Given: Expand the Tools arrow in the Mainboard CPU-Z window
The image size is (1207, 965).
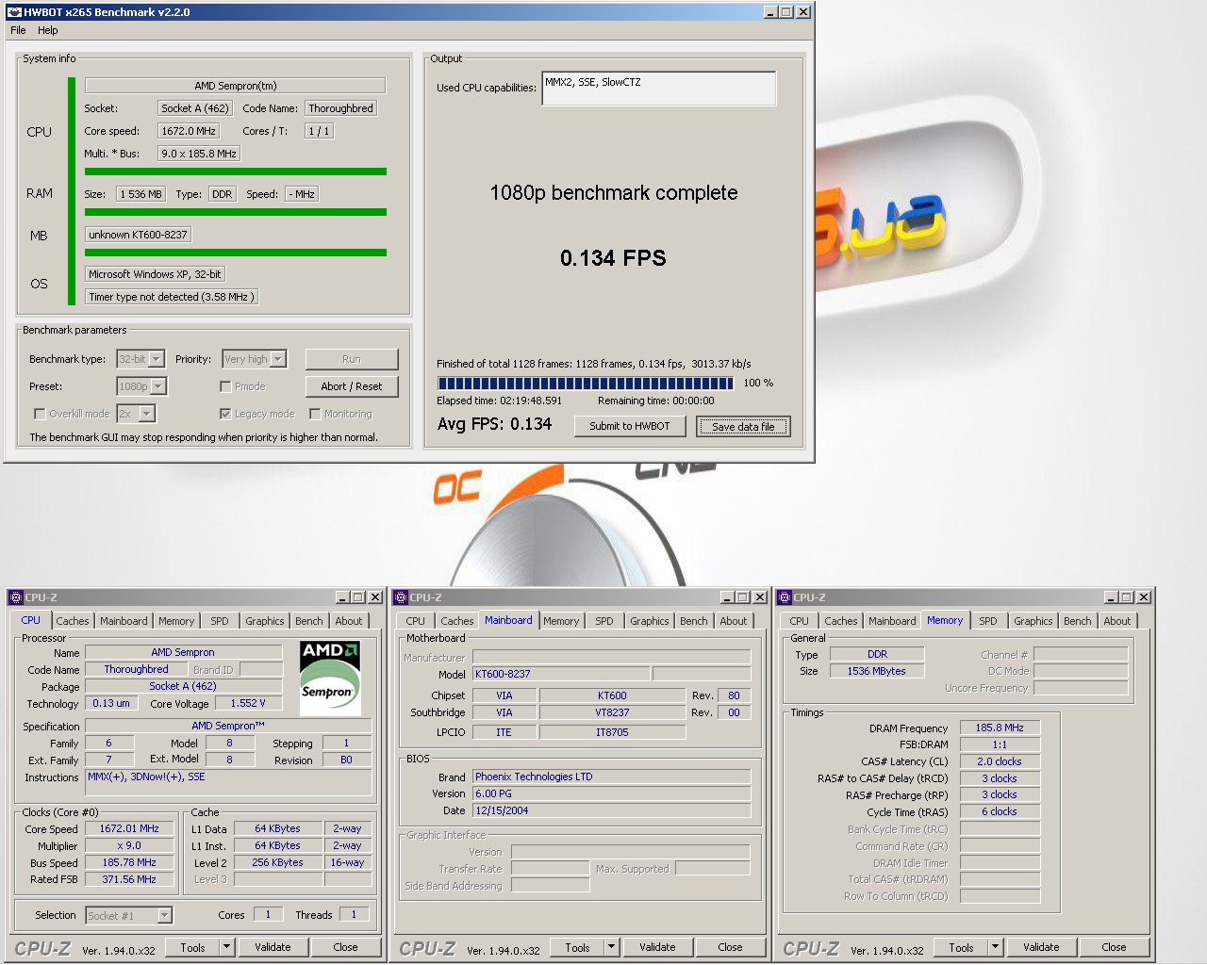Looking at the screenshot, I should click(x=611, y=947).
